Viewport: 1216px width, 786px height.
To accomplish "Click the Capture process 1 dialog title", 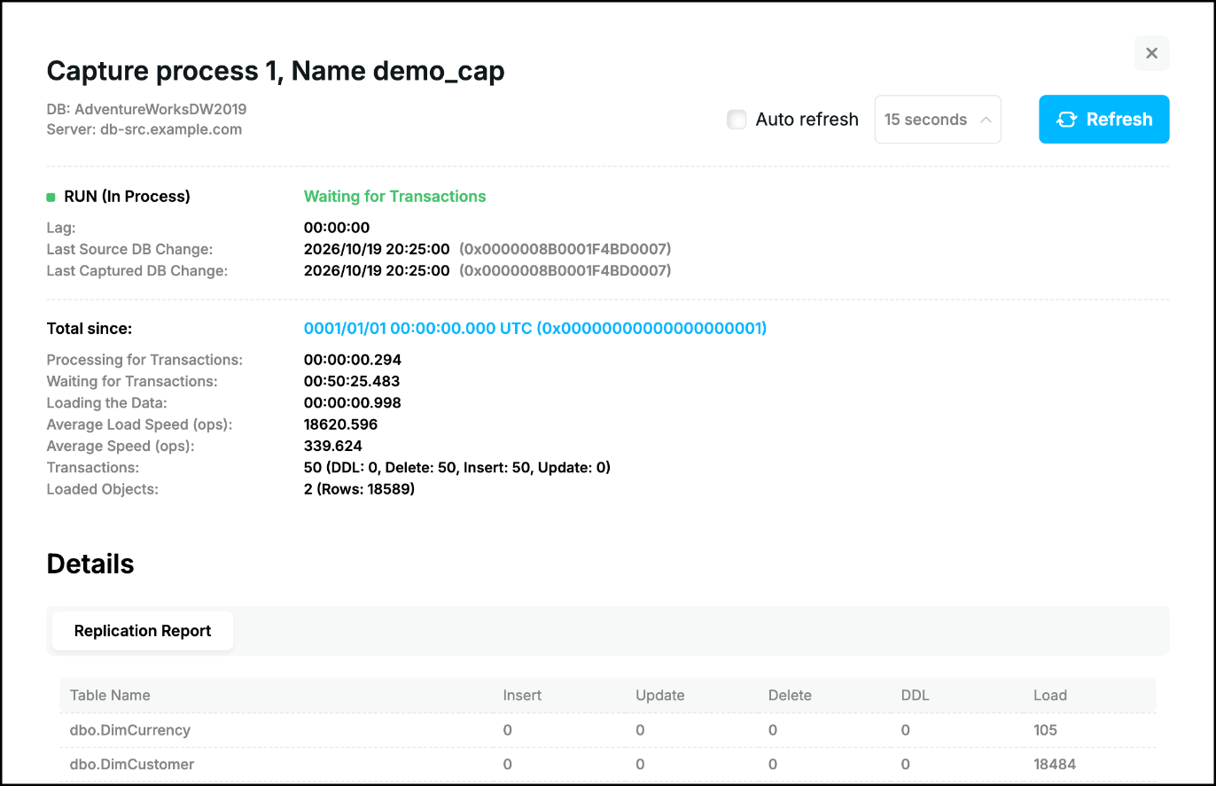I will [276, 71].
